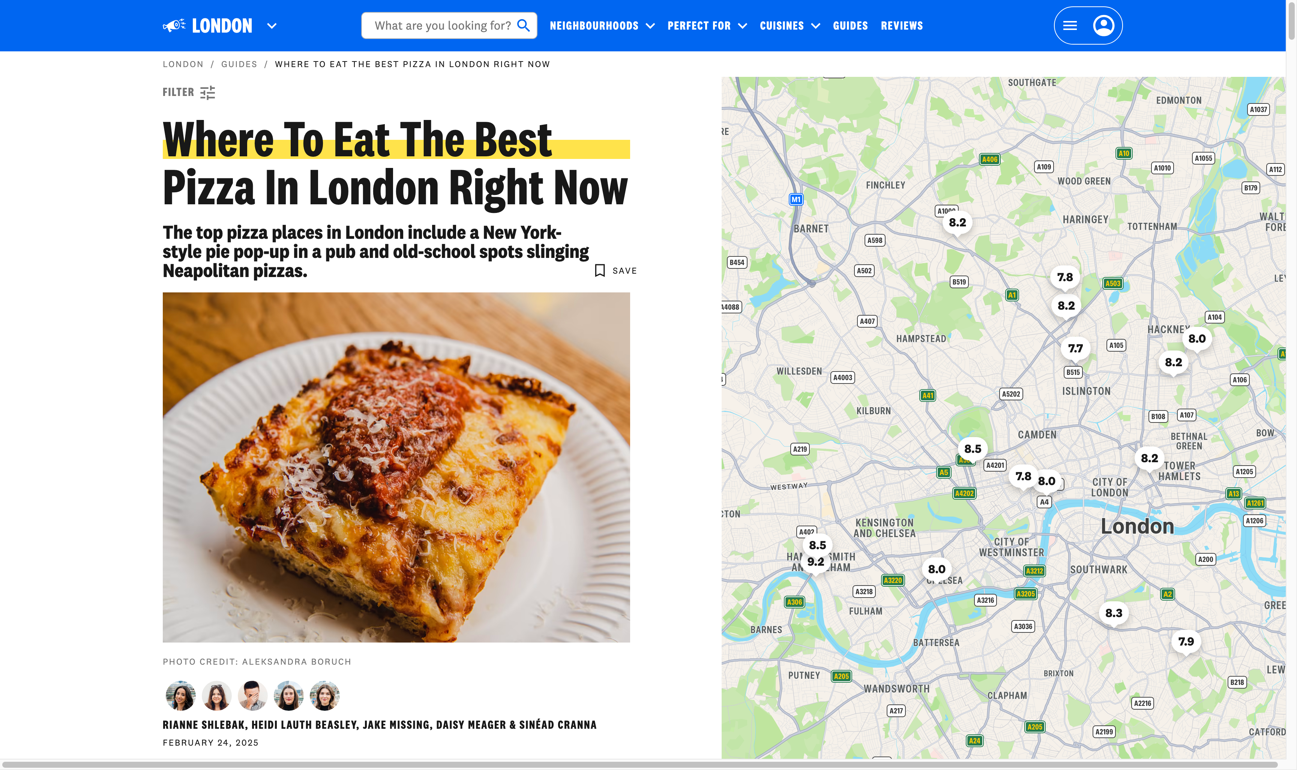1297x770 pixels.
Task: Click the vertical page scrollbar
Action: (x=1291, y=21)
